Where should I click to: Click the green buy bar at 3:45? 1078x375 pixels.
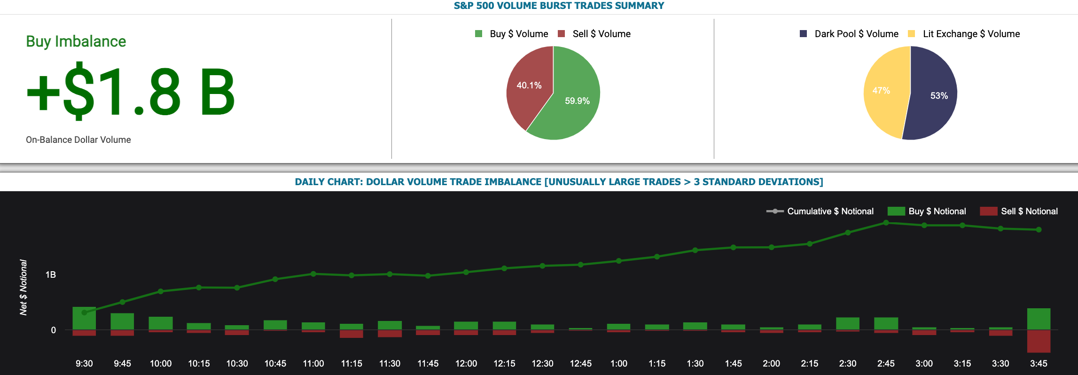point(1039,319)
